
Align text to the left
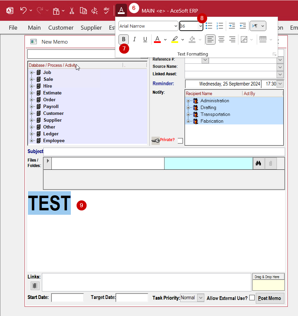[210, 39]
